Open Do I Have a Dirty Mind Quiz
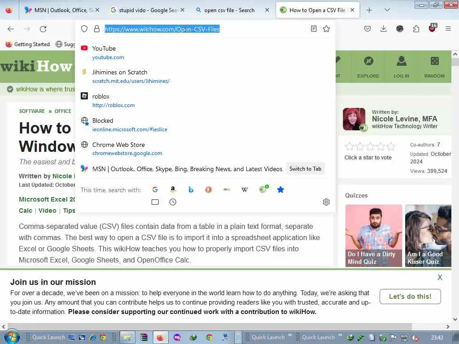This screenshot has width=459, height=344. pos(373,236)
